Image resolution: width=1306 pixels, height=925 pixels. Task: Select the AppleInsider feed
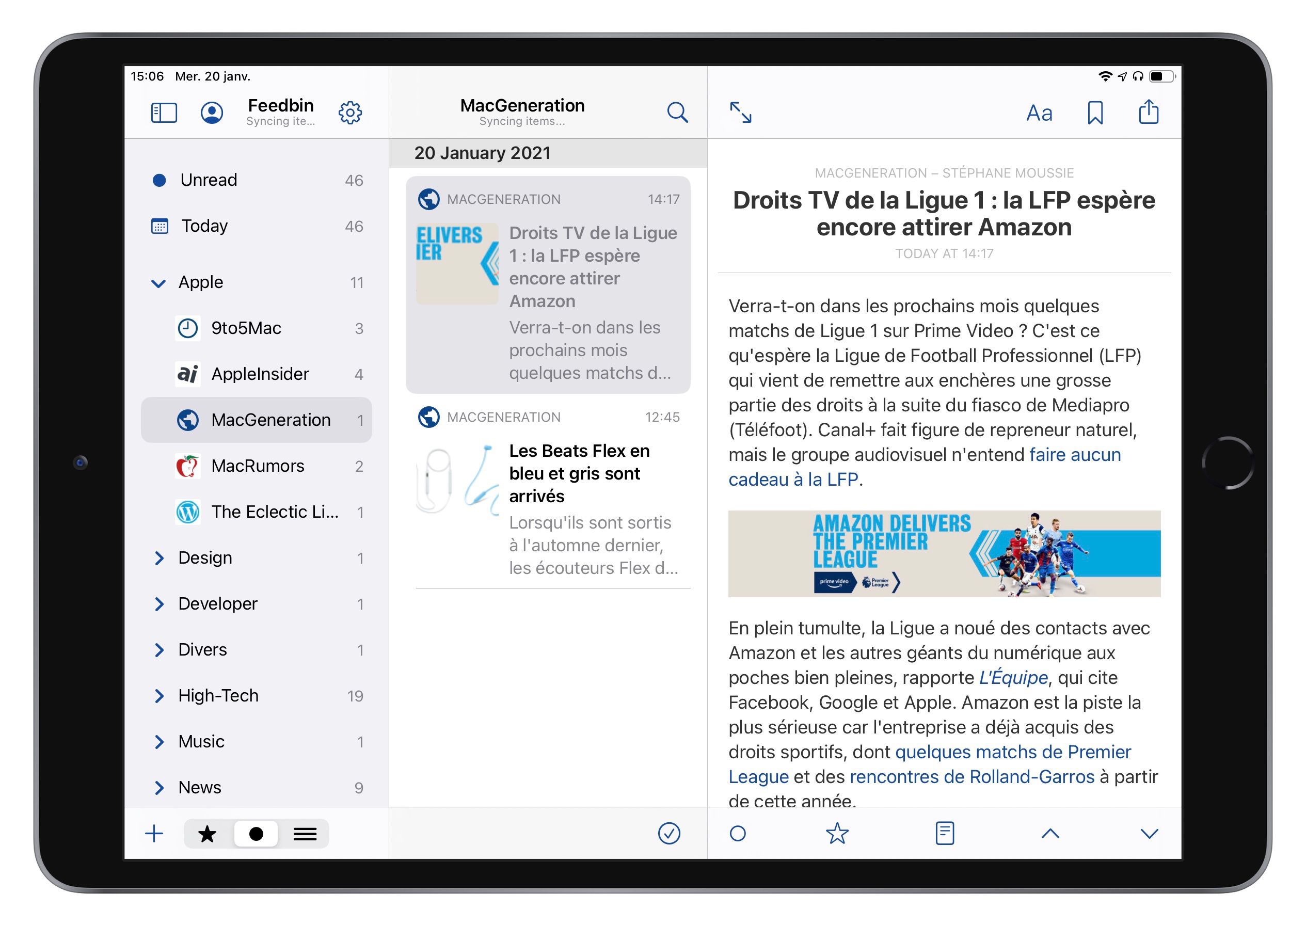tap(257, 374)
